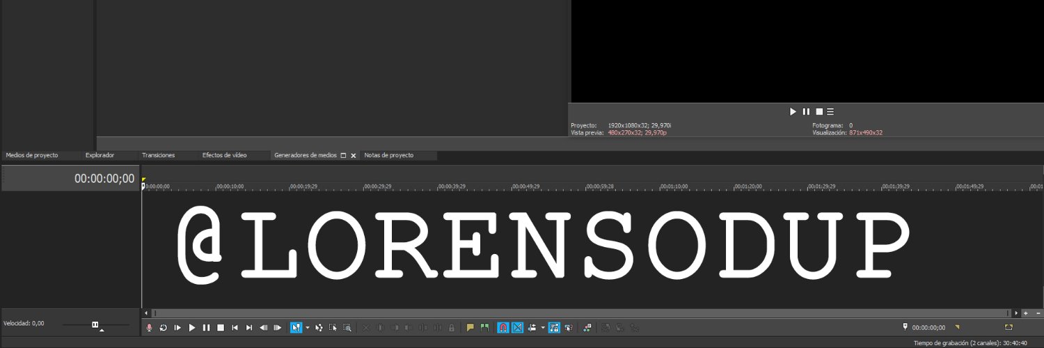Zoom out timeline with minus button
This screenshot has height=348, width=1044.
[1038, 313]
